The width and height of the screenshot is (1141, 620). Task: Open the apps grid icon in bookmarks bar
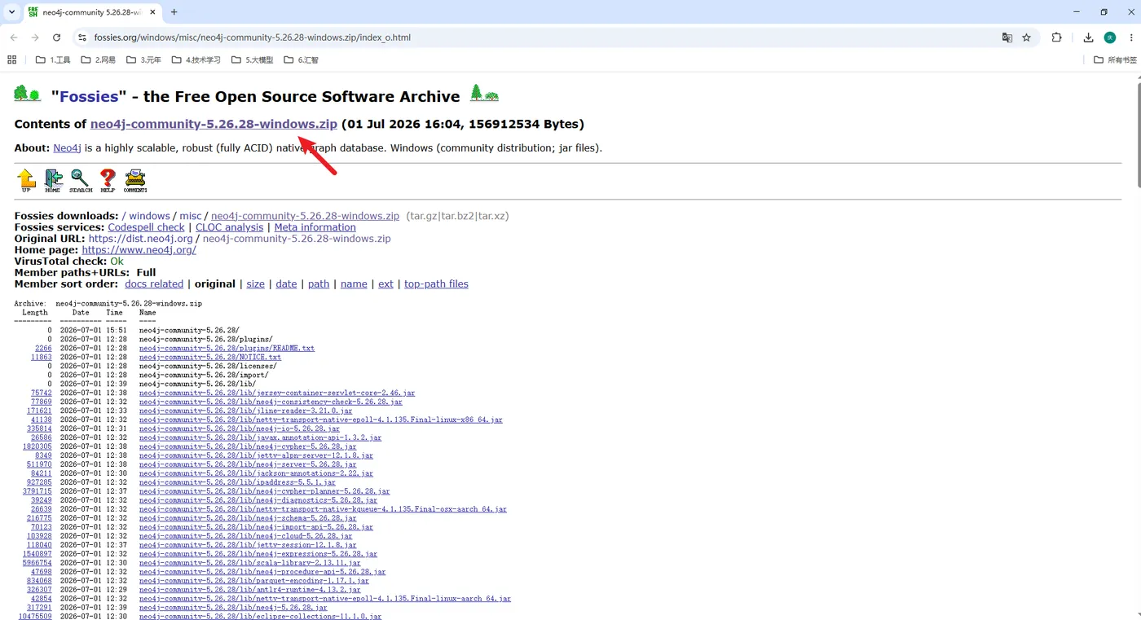point(11,59)
